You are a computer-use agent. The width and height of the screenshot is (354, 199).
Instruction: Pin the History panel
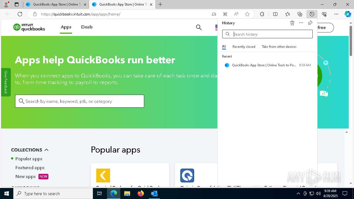coord(310,23)
